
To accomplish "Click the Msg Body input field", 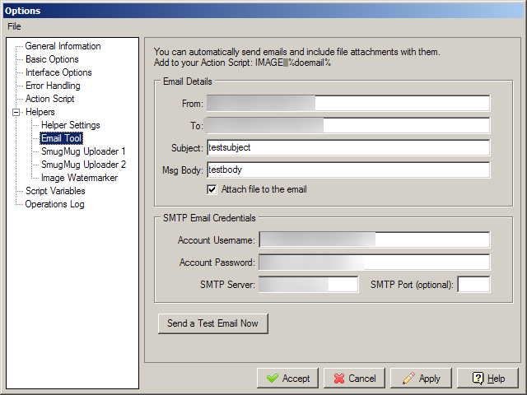I will pos(348,170).
